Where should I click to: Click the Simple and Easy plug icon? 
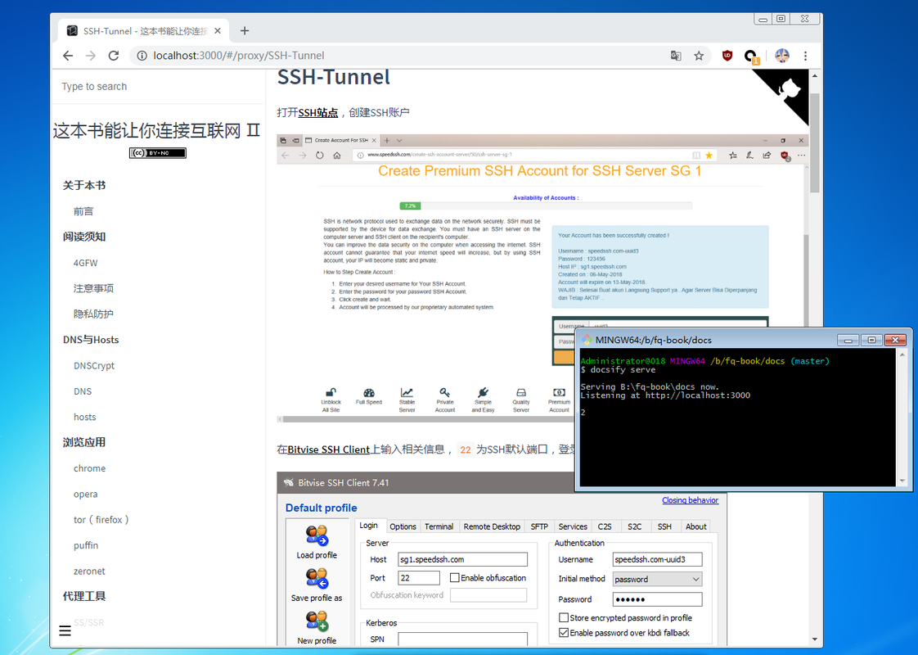[483, 392]
